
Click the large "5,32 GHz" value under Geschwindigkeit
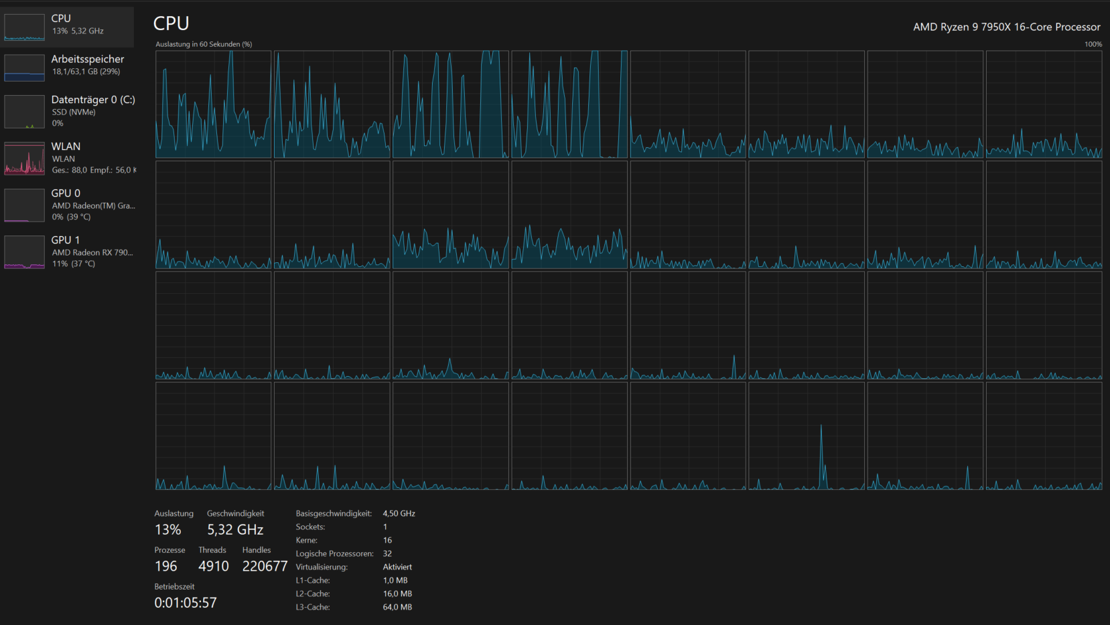pos(235,530)
